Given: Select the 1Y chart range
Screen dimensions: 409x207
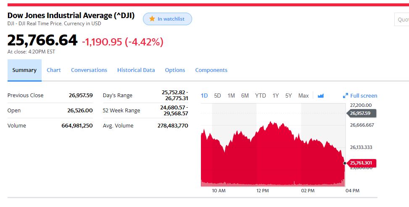Looking at the screenshot, I should [x=276, y=96].
